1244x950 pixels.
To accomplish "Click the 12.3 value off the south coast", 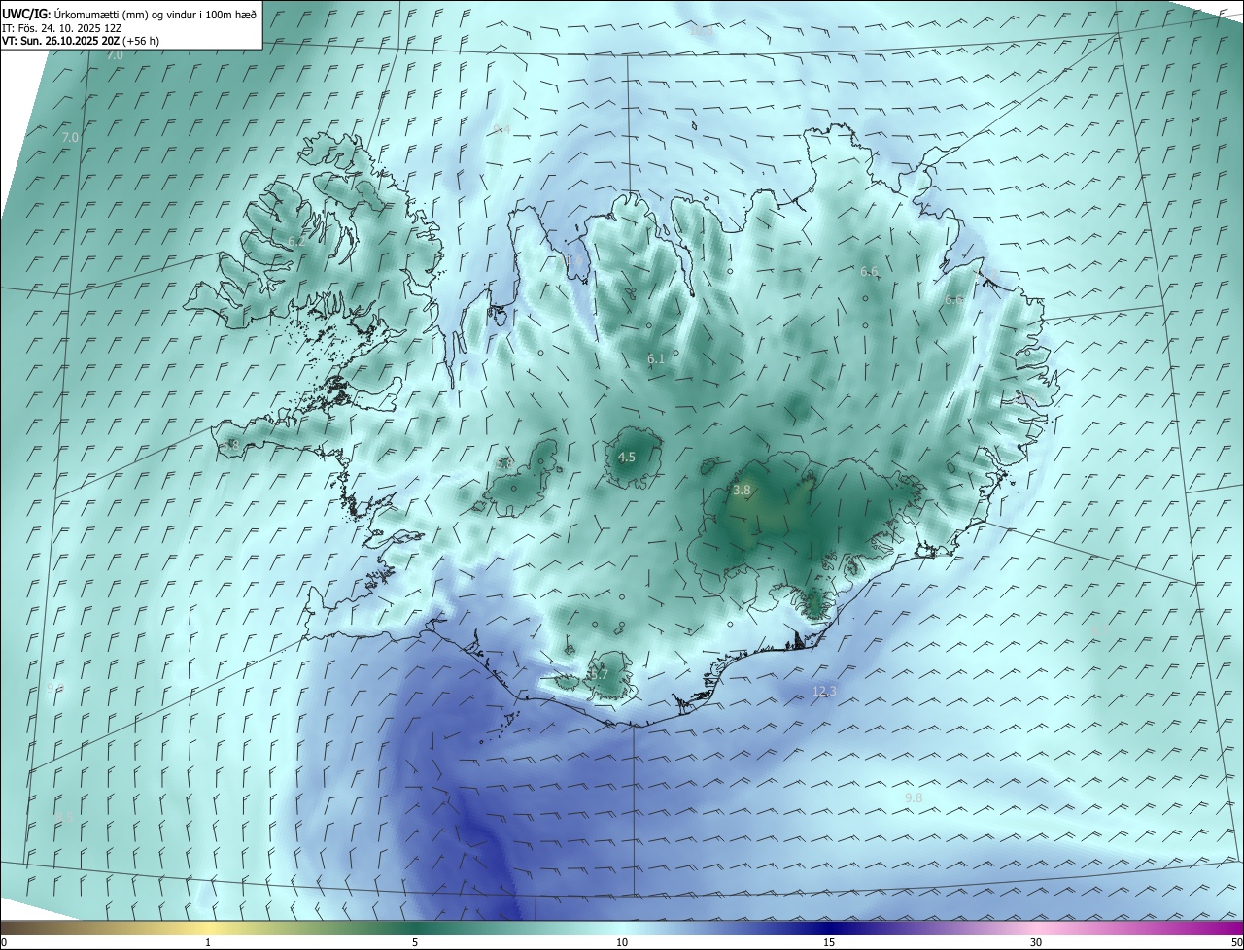I will [x=824, y=692].
